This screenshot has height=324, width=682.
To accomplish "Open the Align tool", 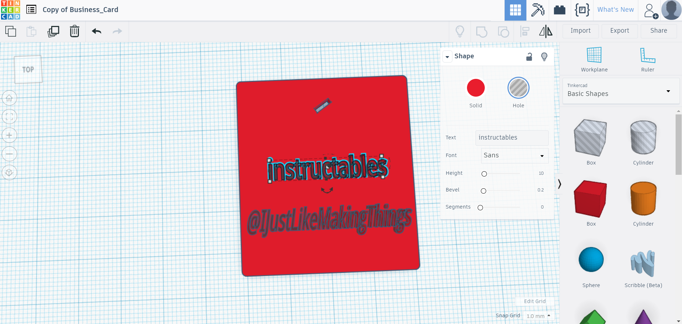I will click(525, 32).
